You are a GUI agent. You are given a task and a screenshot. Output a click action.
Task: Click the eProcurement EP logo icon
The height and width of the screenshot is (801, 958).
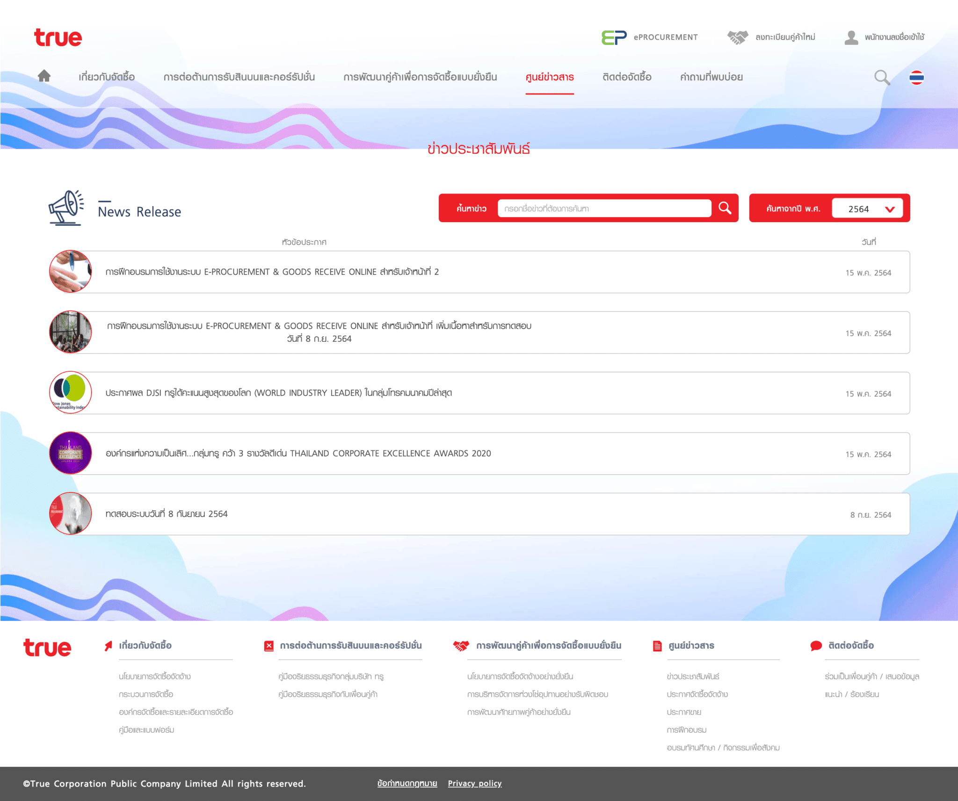pyautogui.click(x=614, y=37)
